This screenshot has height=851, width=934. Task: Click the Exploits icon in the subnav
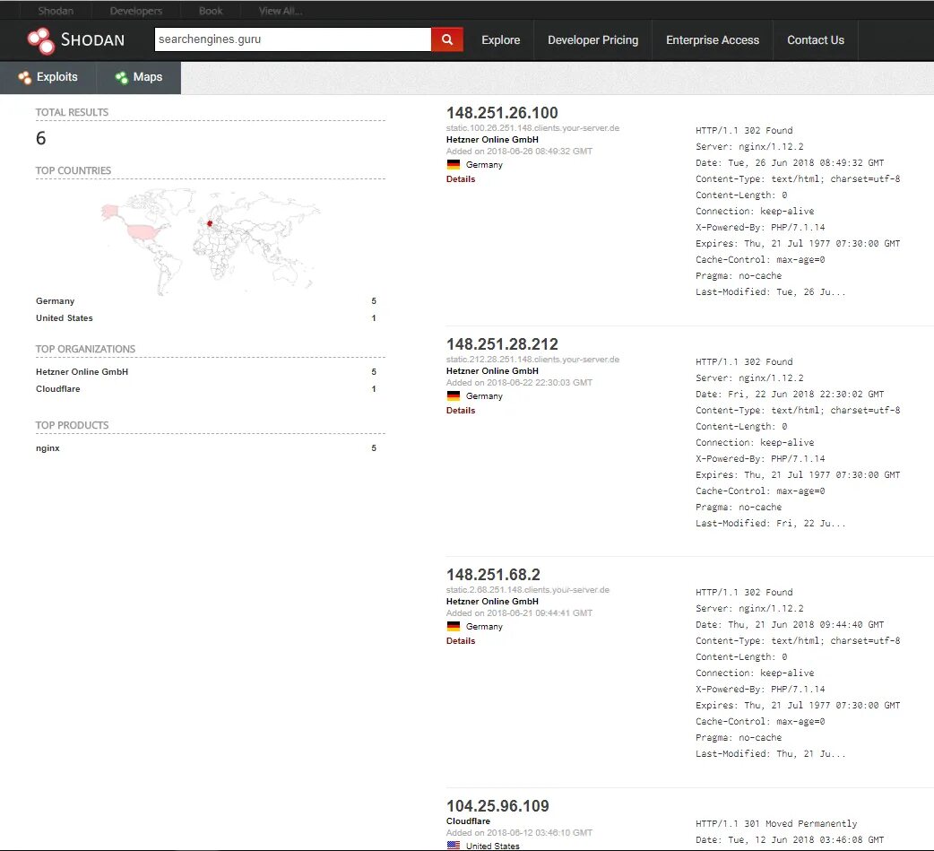click(24, 77)
